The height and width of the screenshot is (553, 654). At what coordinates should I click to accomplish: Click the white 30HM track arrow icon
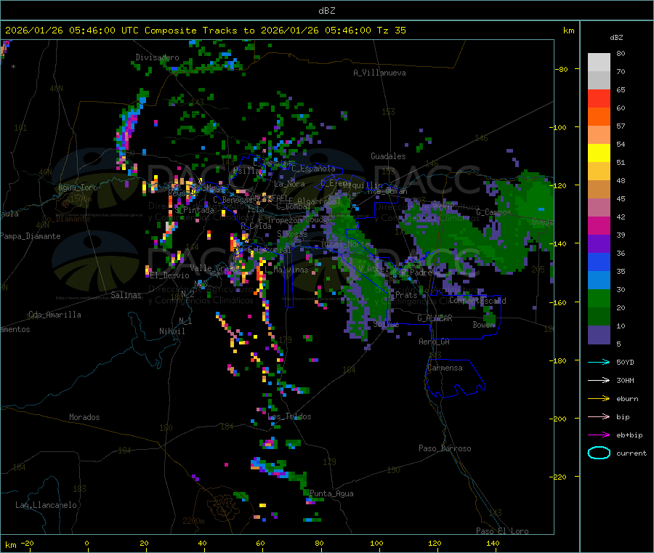pos(599,380)
